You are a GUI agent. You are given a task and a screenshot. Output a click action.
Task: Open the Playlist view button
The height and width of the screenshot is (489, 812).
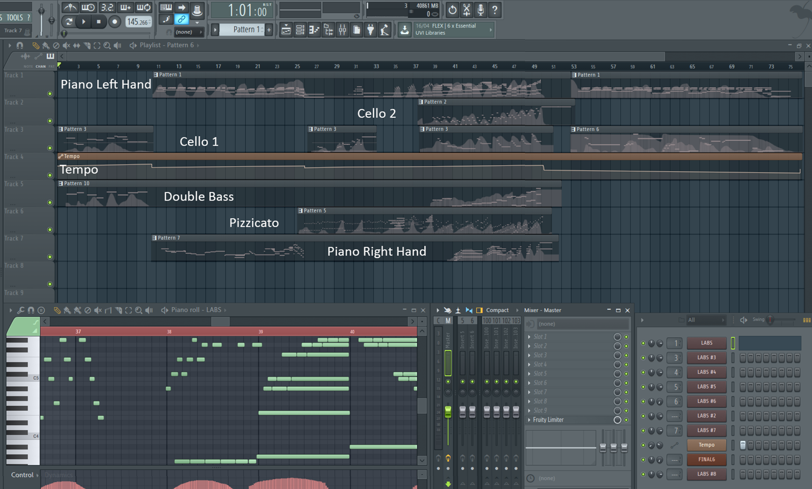(286, 30)
